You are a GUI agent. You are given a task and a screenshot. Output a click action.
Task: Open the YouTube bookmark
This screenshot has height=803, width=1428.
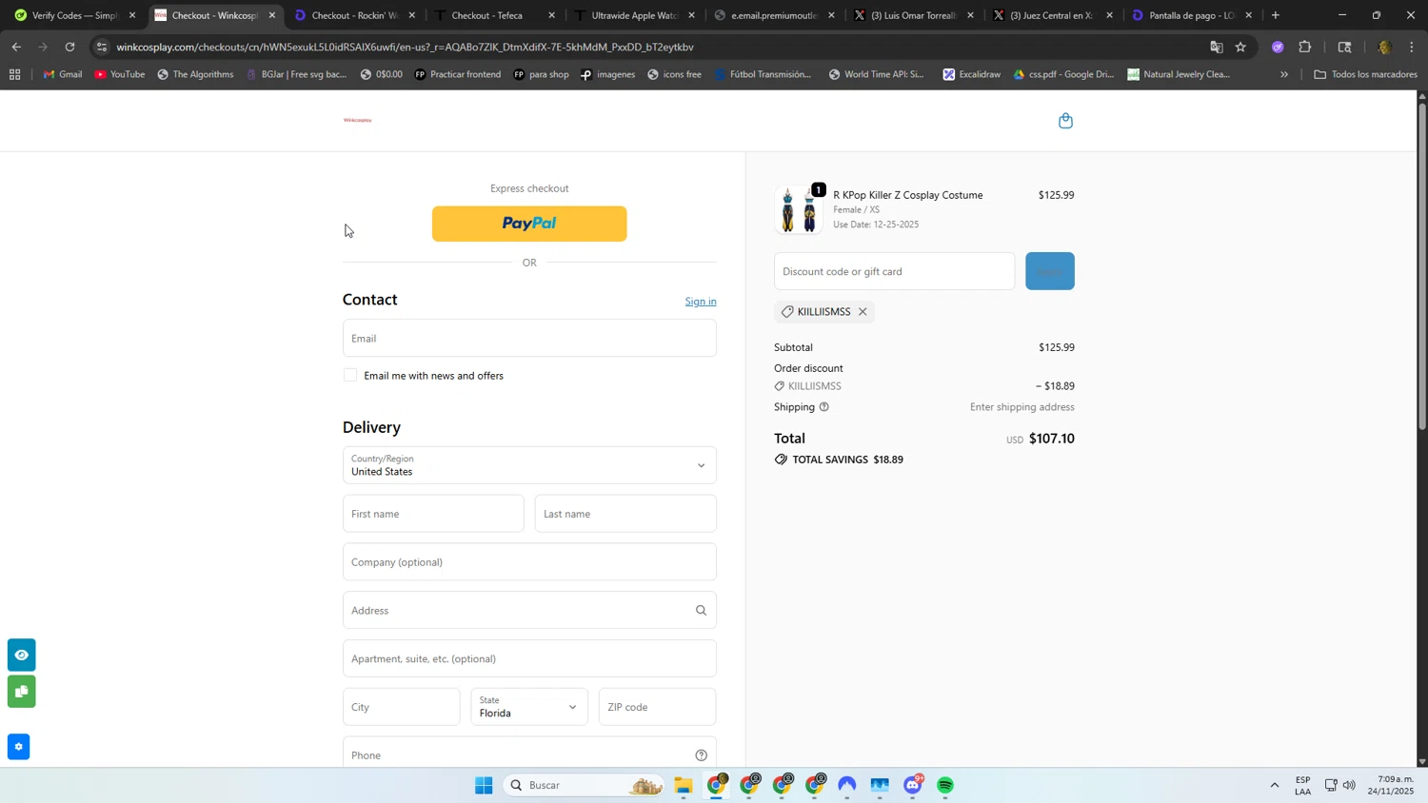[x=120, y=74]
